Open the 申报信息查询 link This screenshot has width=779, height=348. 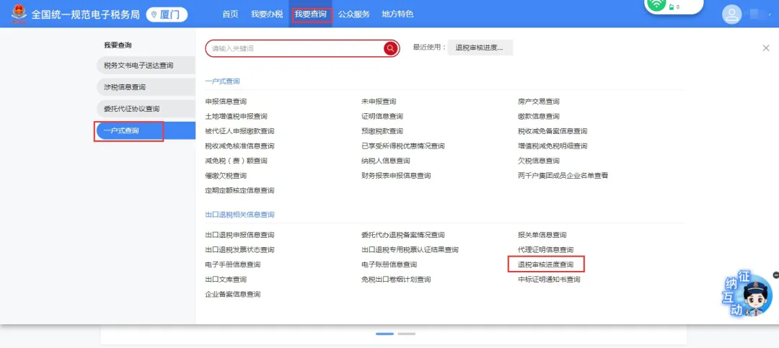click(x=225, y=102)
